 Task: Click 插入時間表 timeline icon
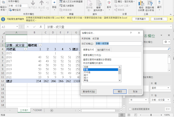(61, 6)
